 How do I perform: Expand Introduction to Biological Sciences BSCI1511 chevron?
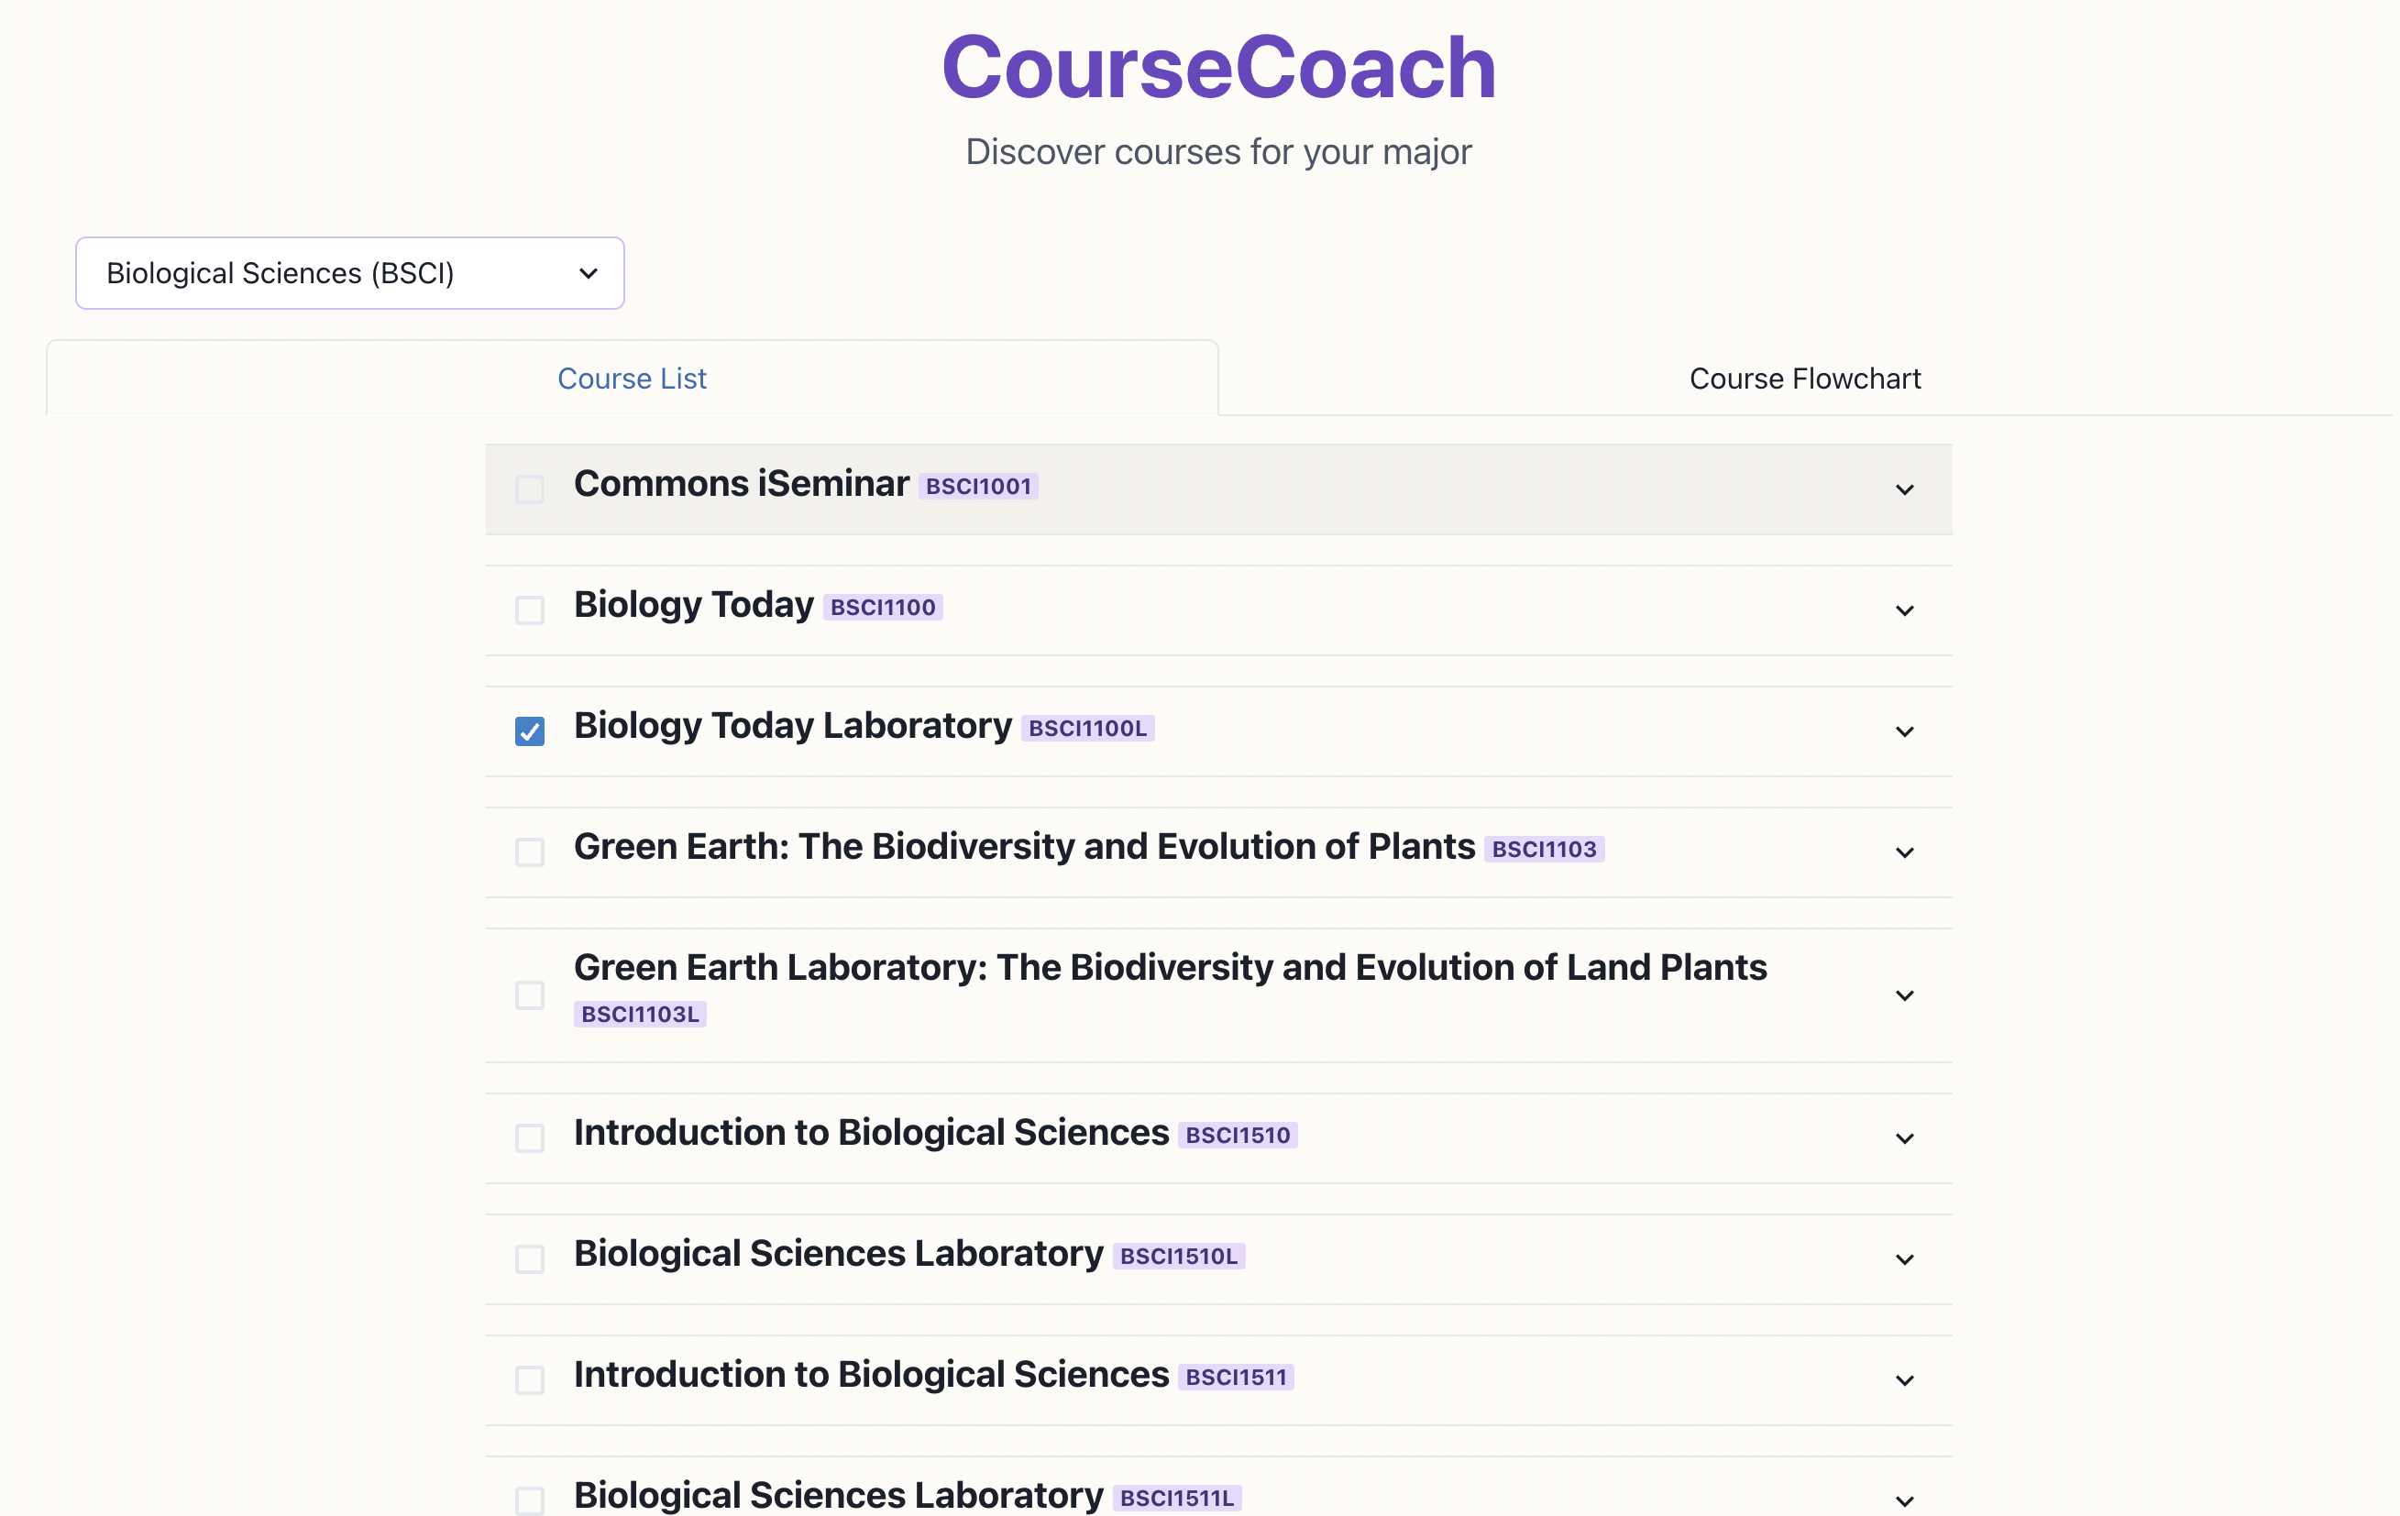pos(1904,1380)
